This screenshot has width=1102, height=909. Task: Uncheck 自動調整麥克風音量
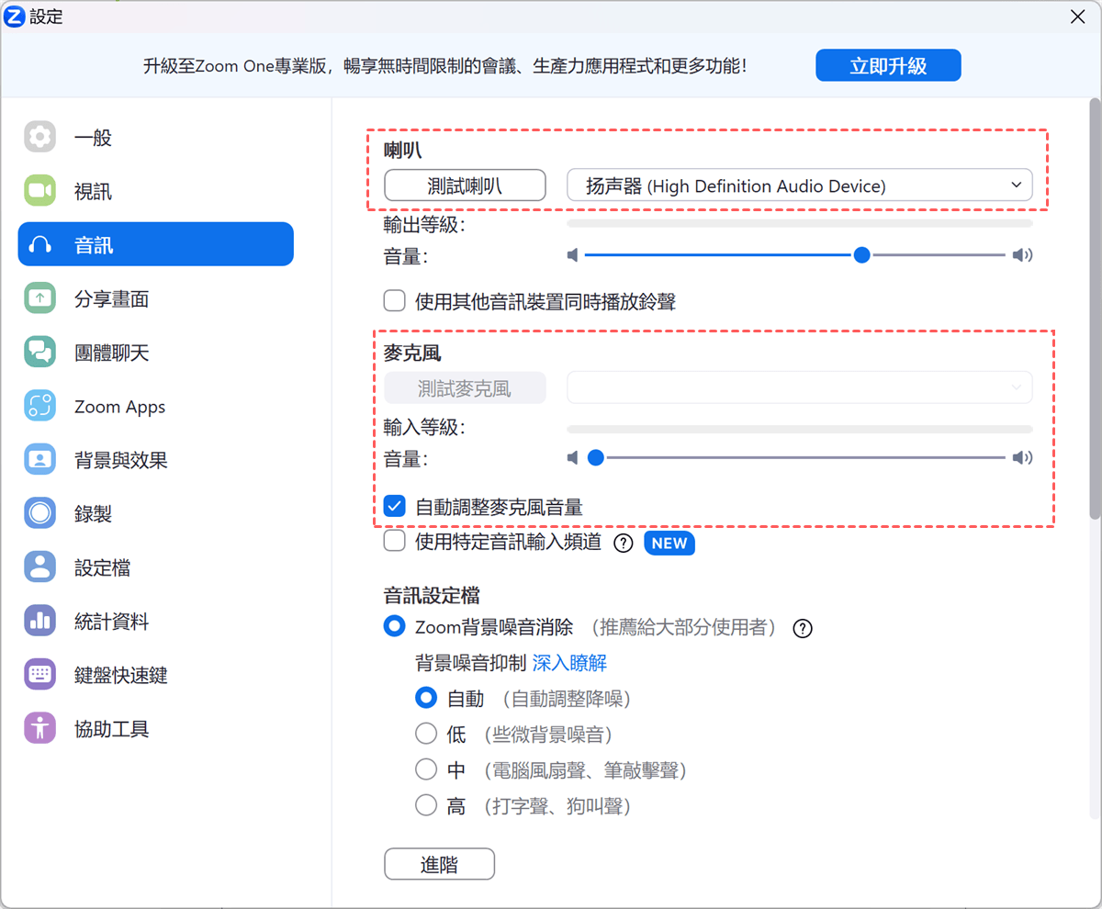(395, 506)
